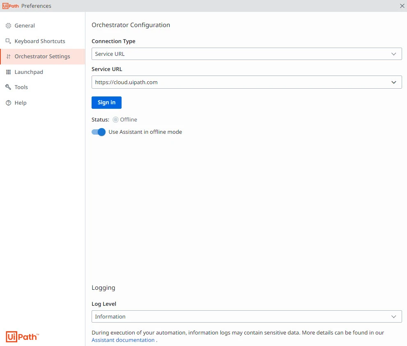This screenshot has width=407, height=346.
Task: Click the Connection Type label
Action: click(113, 41)
